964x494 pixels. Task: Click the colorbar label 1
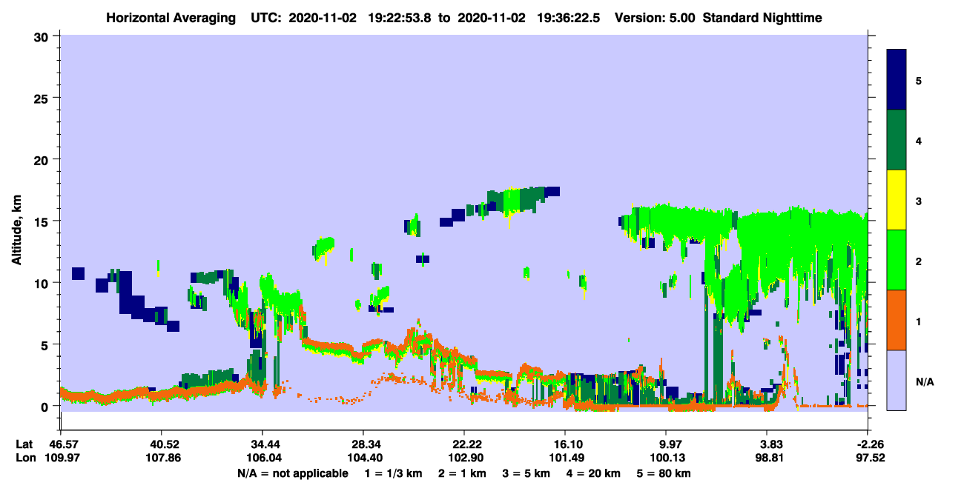[918, 321]
